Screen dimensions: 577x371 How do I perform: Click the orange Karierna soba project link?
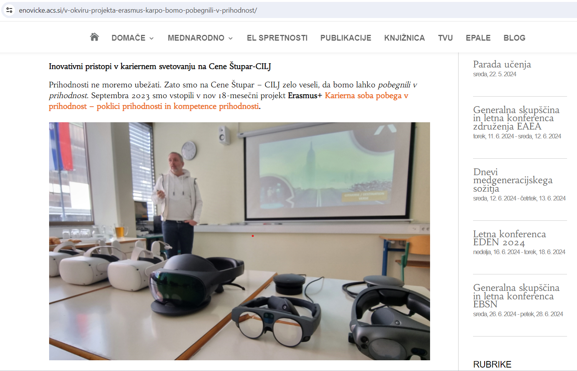pos(366,96)
